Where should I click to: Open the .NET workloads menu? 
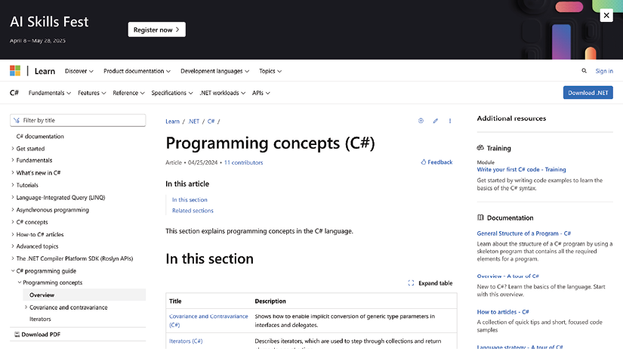(x=223, y=93)
